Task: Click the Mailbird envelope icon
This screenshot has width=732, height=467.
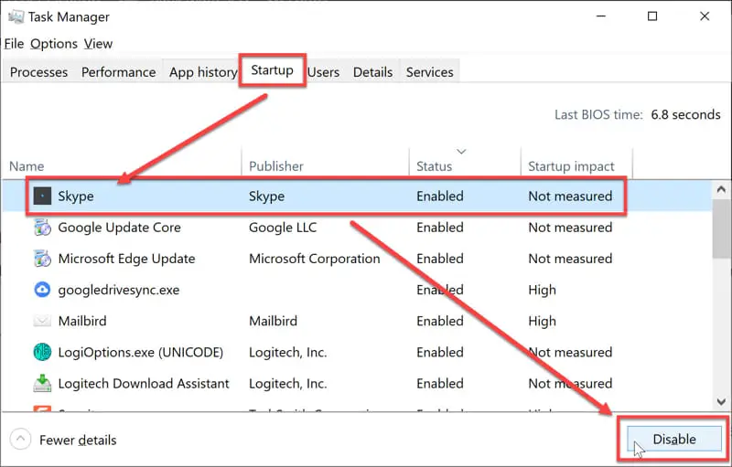Action: tap(42, 321)
